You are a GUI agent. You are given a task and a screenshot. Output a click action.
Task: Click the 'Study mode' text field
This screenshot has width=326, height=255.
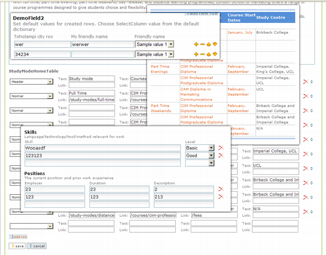92,79
